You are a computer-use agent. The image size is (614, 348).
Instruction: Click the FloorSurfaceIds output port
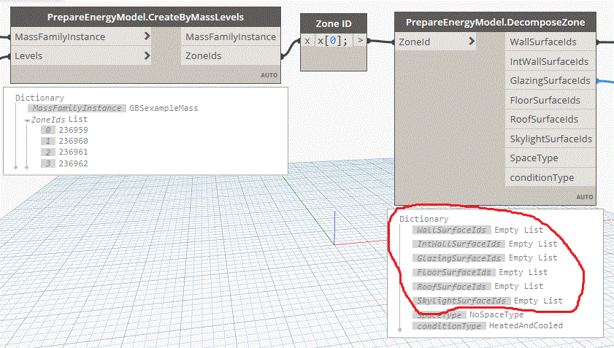click(550, 100)
